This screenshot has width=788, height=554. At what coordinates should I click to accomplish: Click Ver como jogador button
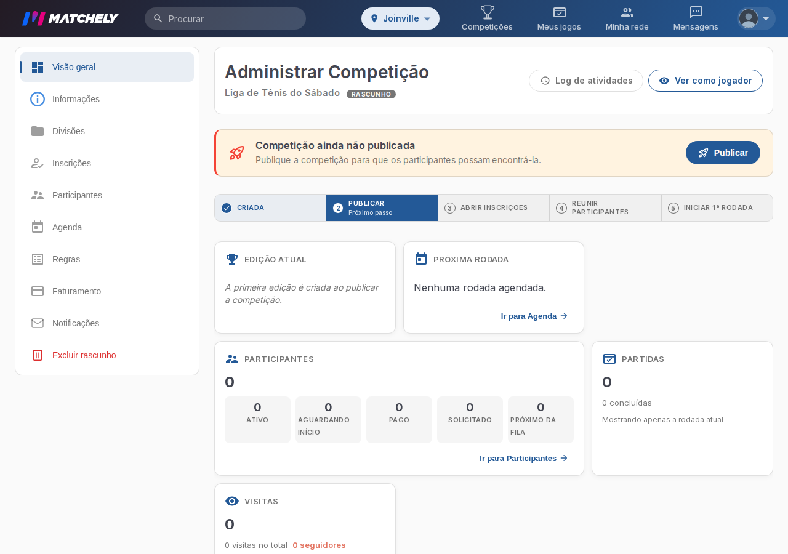(706, 81)
